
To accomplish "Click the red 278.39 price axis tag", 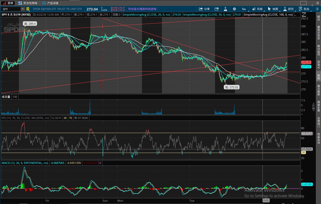I will [x=306, y=62].
